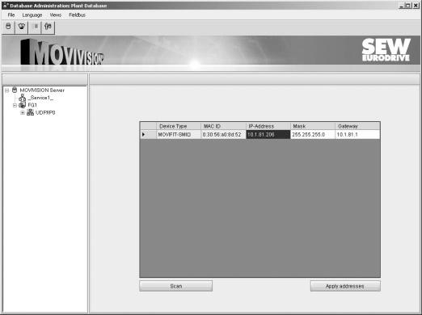Screen dimensions: 422x315
Task: Select the MOVIFIT-SNI0 device type cell
Action: click(x=179, y=134)
